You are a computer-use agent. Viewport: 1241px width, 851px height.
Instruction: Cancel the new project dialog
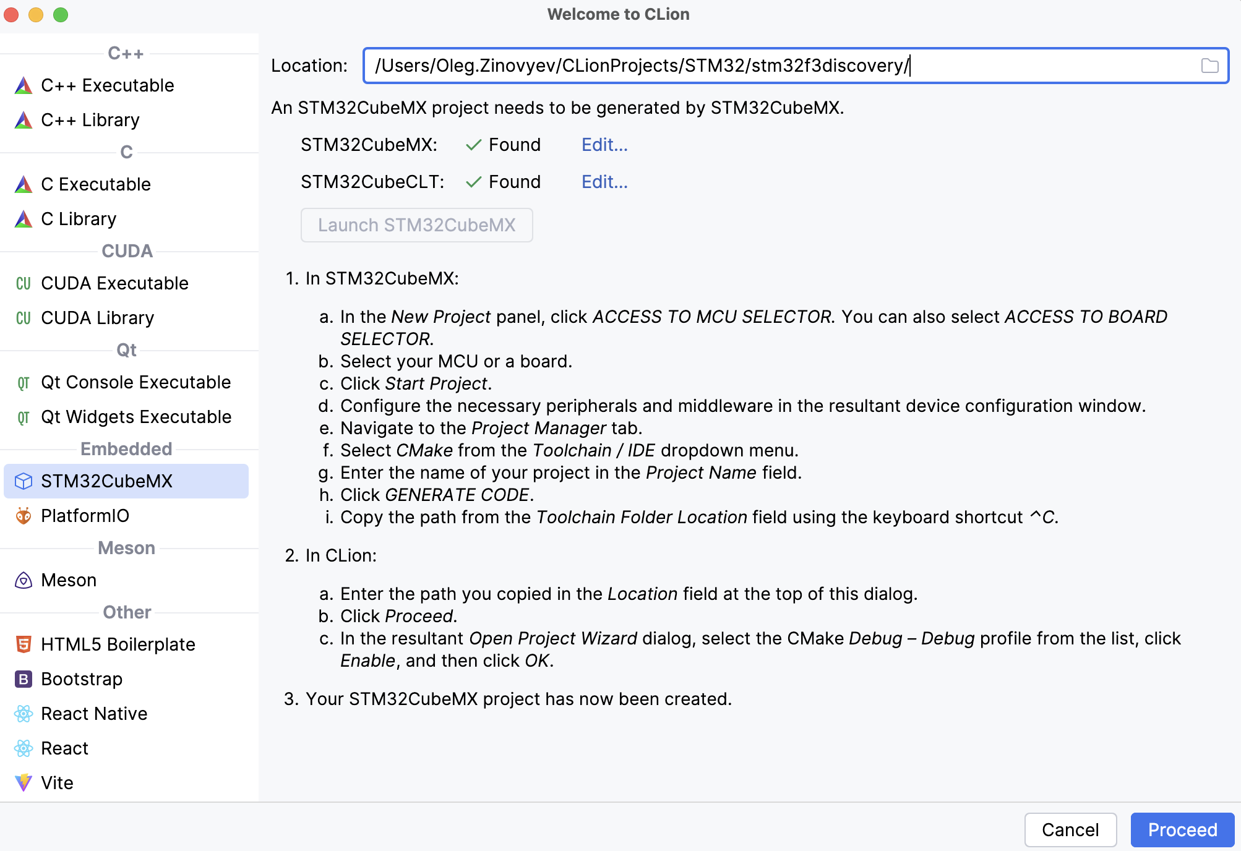click(x=1070, y=829)
